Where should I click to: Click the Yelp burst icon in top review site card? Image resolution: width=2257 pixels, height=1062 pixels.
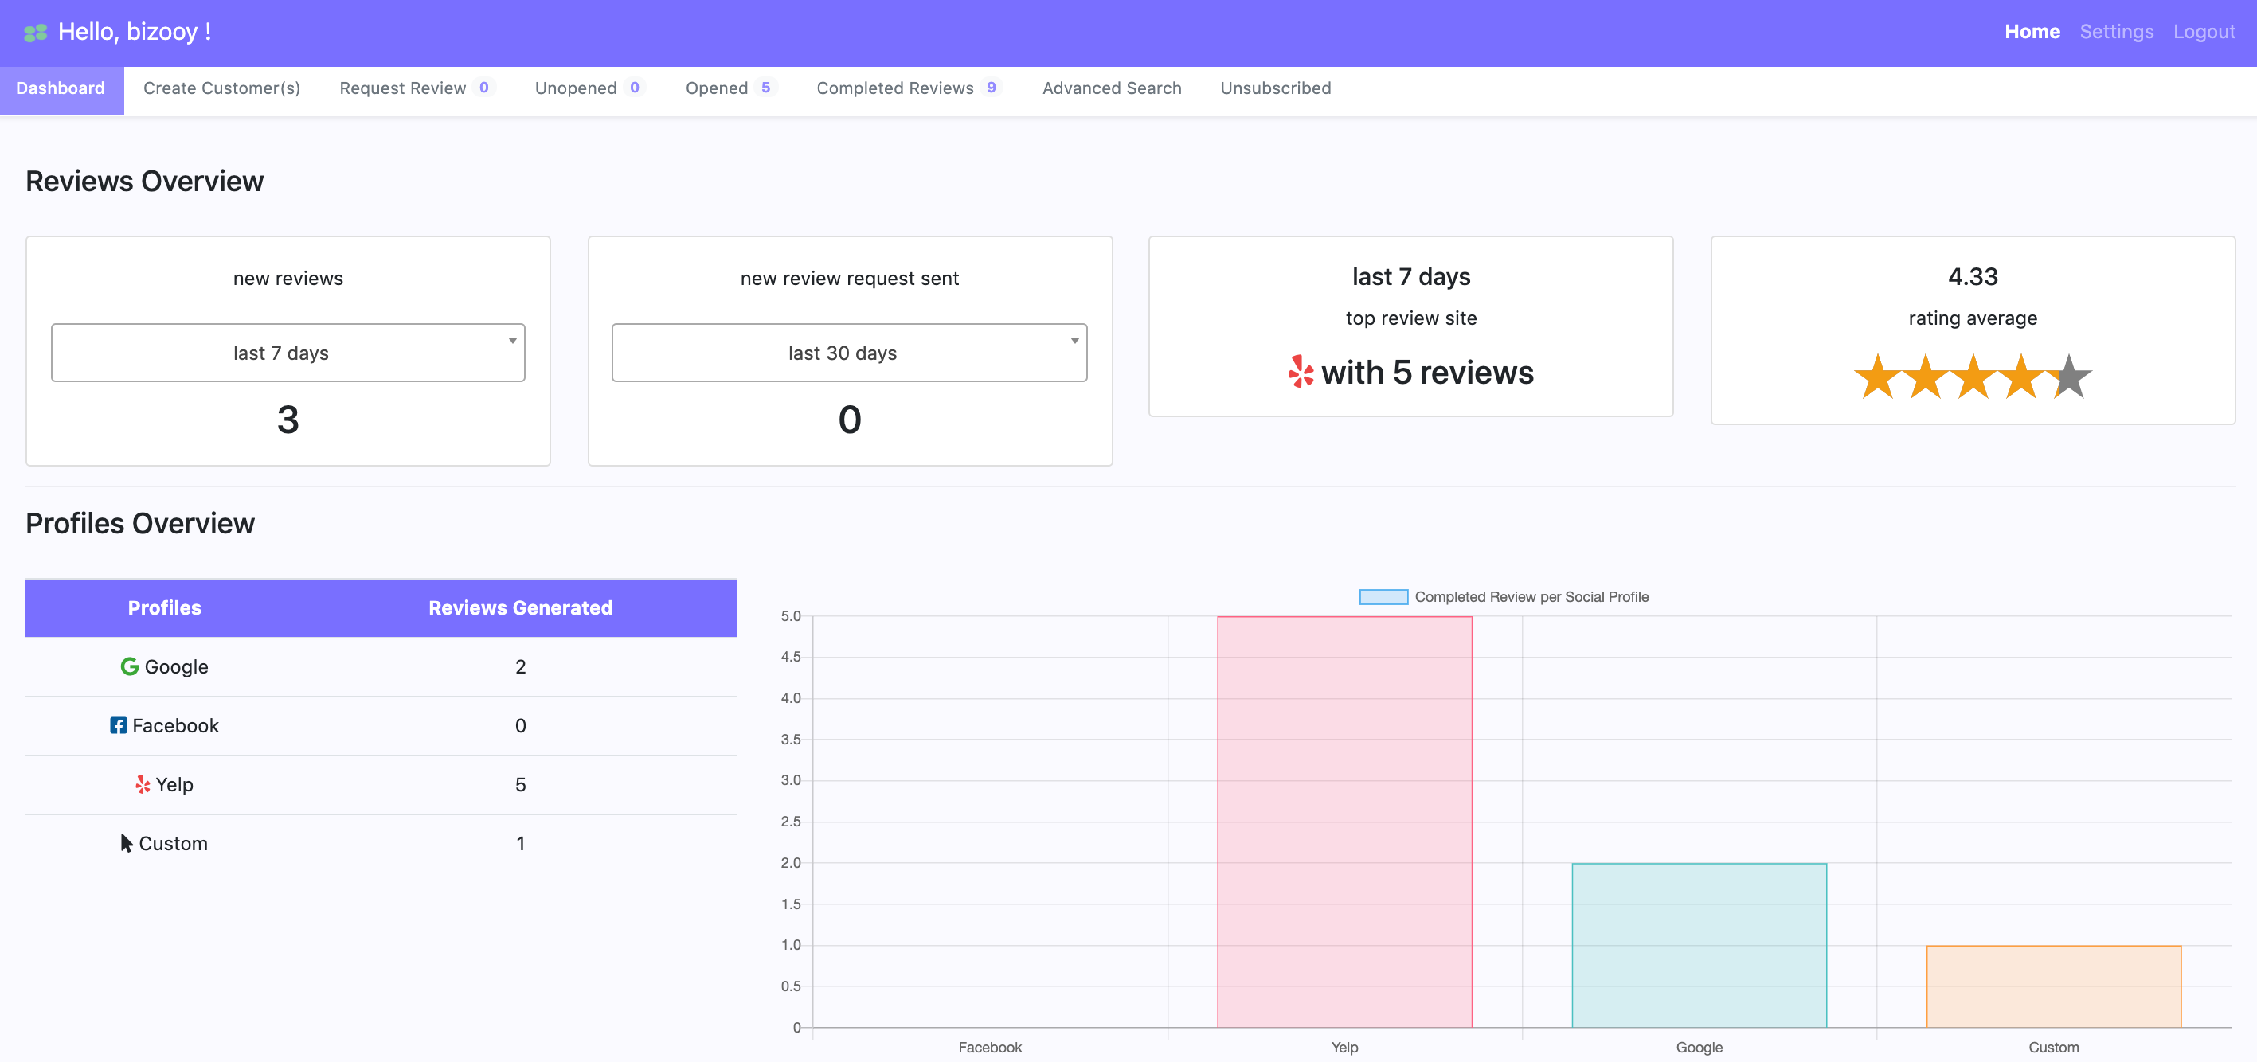(1301, 371)
